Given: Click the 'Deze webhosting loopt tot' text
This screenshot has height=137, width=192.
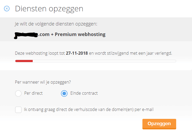Looking at the screenshot, I should pos(40,53).
